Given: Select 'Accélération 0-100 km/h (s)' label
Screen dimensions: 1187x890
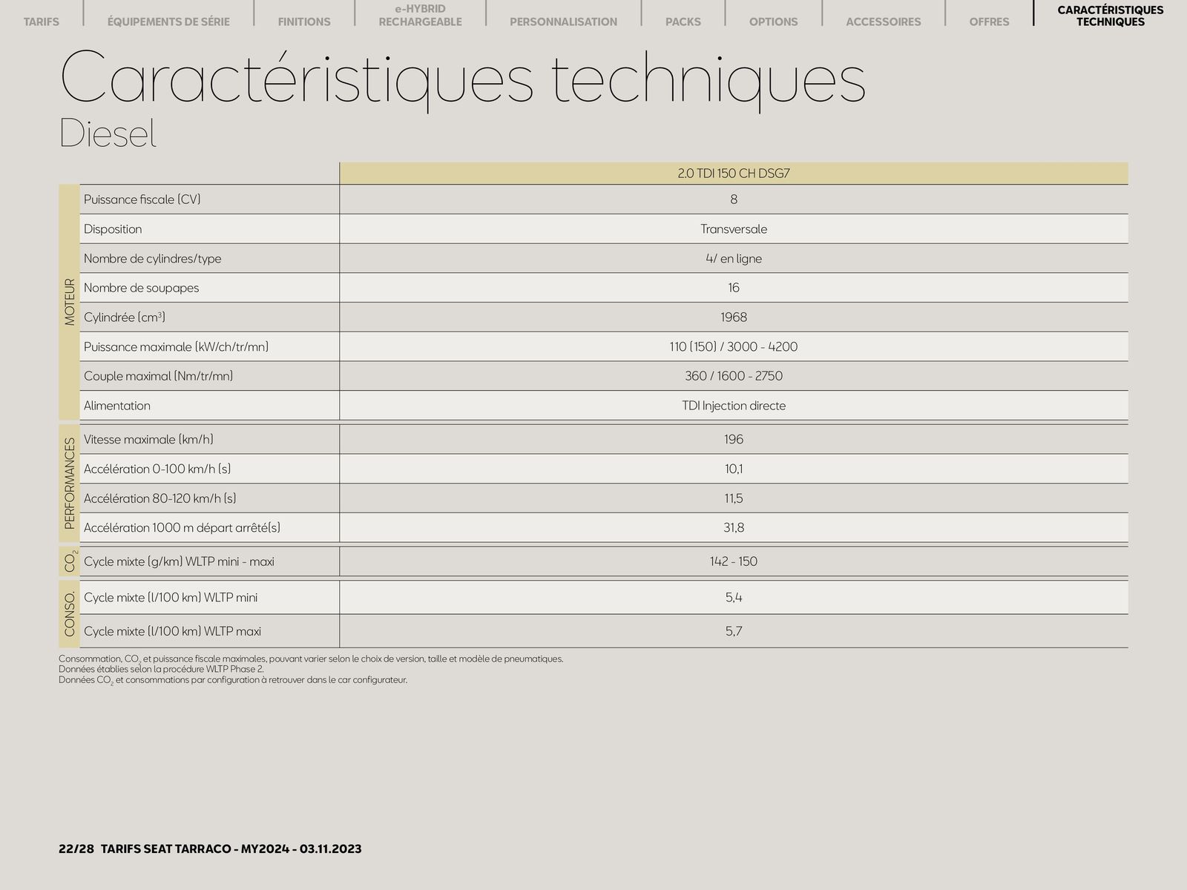Looking at the screenshot, I should click(x=157, y=469).
